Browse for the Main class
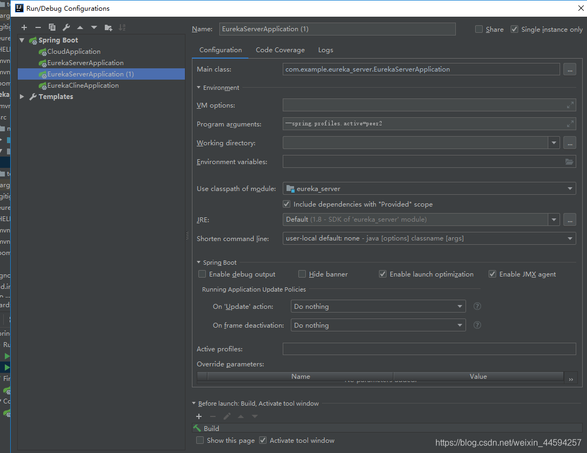 569,69
